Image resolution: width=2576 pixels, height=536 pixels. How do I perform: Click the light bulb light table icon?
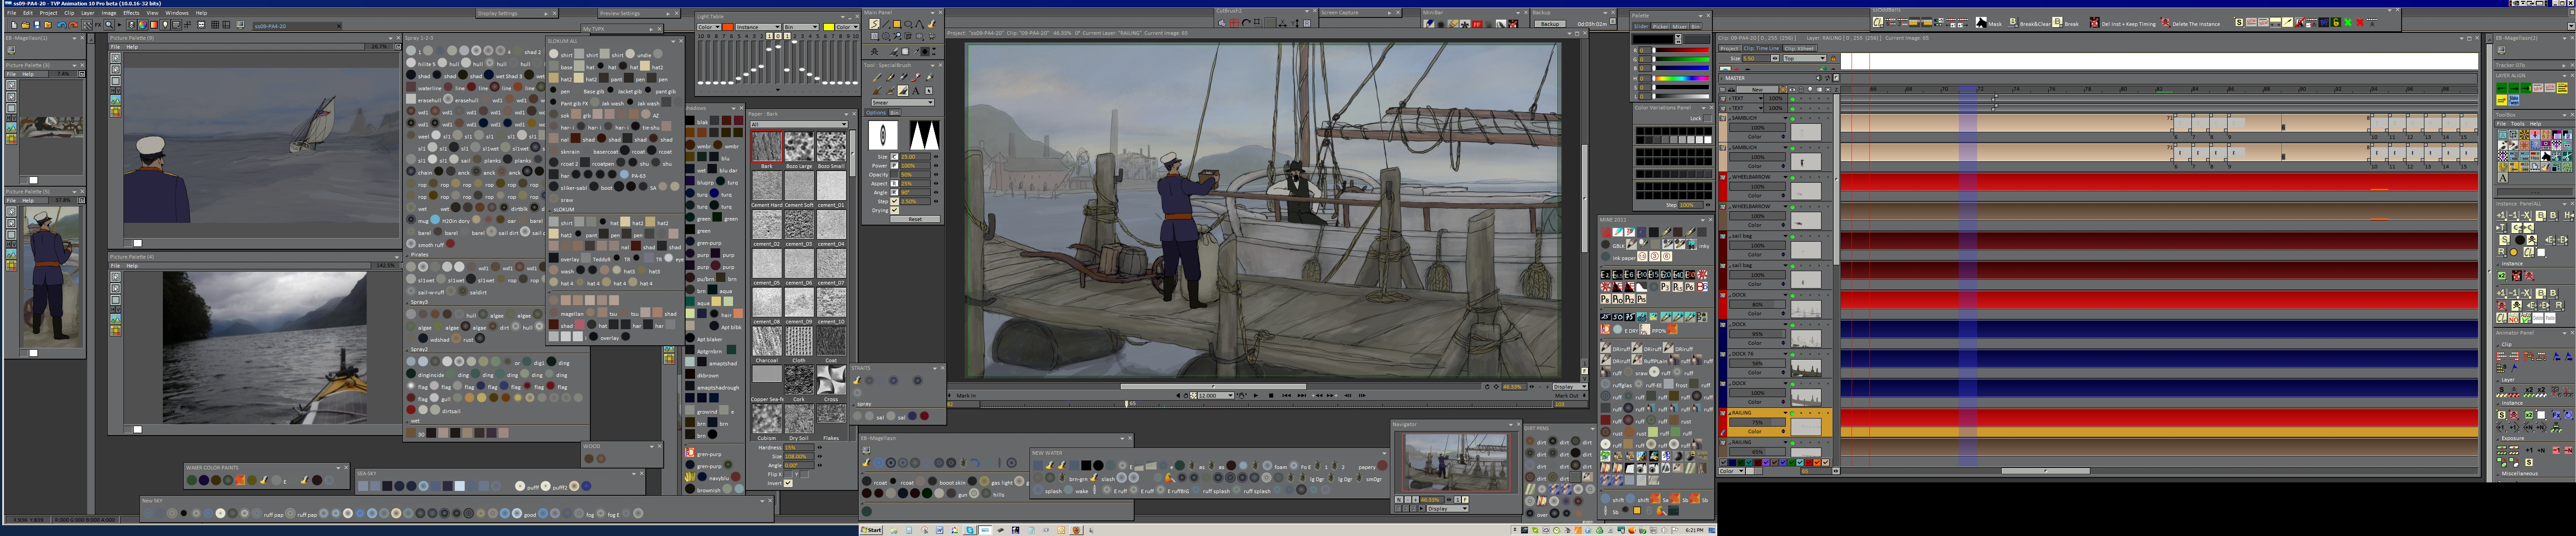pyautogui.click(x=165, y=25)
